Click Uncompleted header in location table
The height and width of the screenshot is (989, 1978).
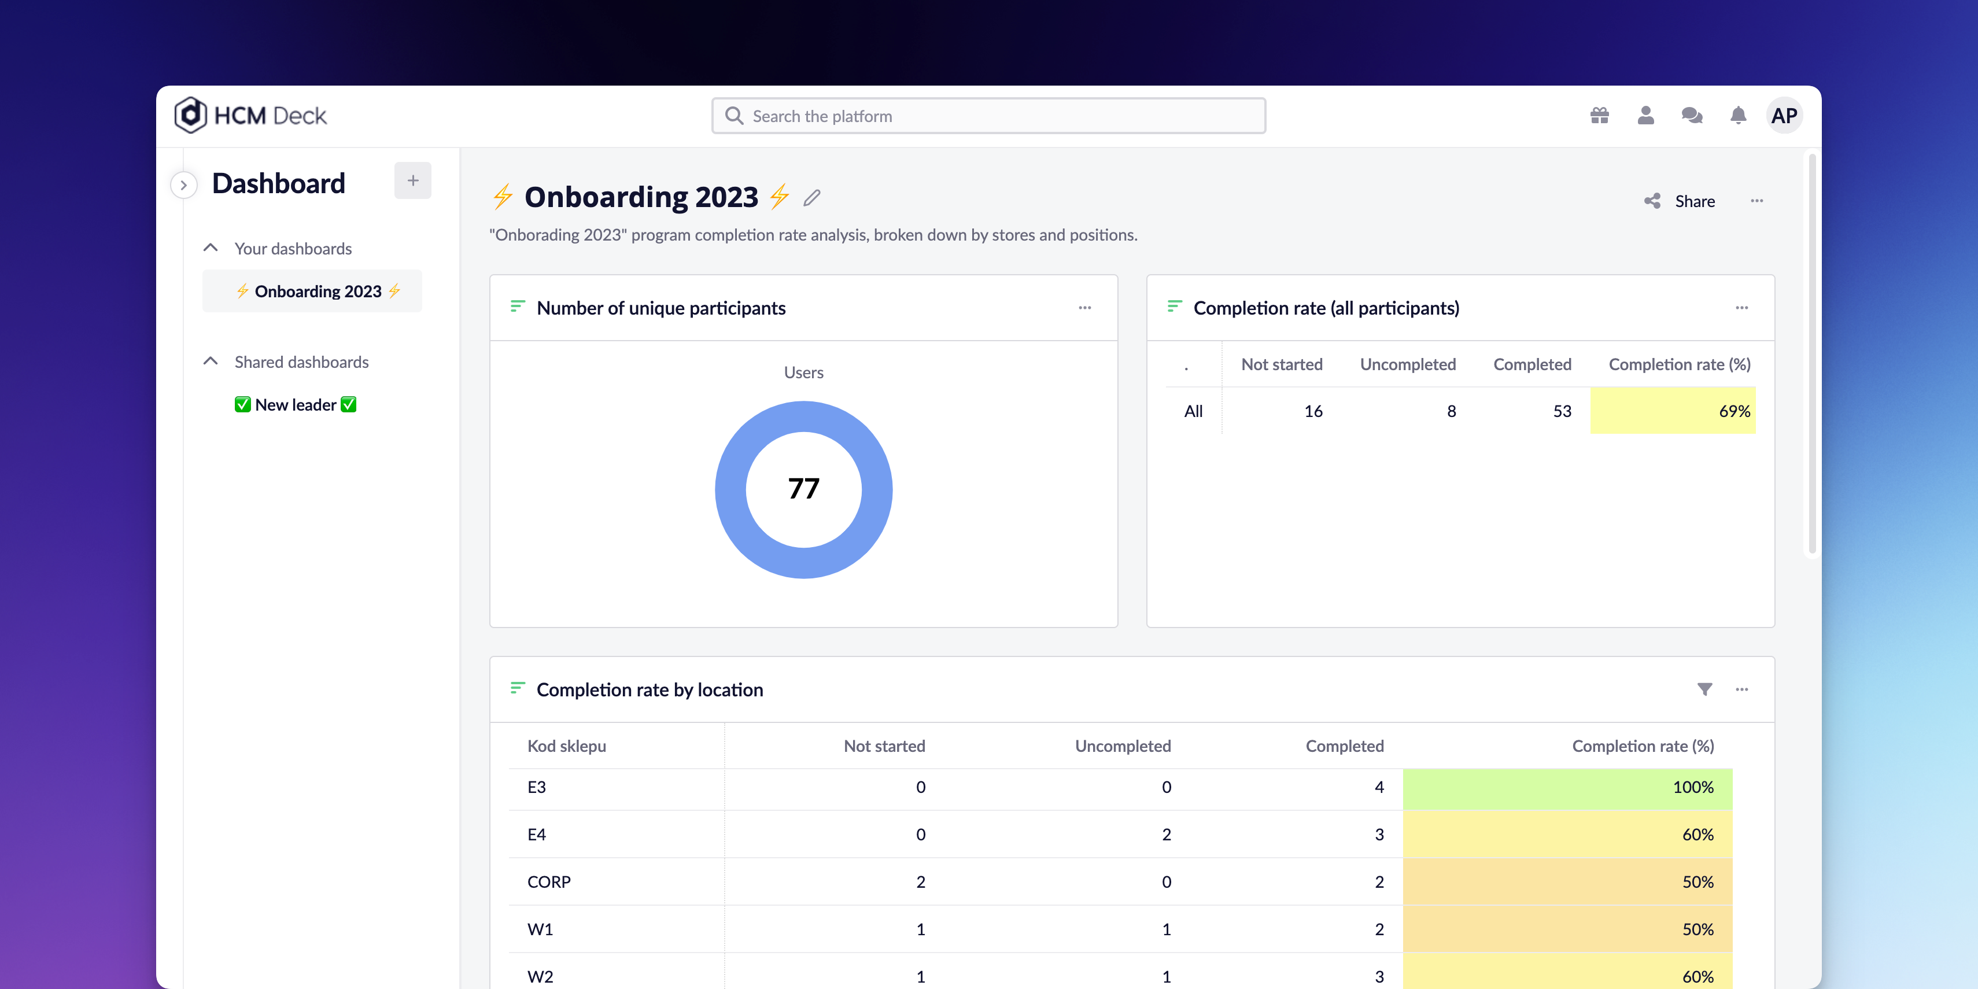(x=1123, y=746)
